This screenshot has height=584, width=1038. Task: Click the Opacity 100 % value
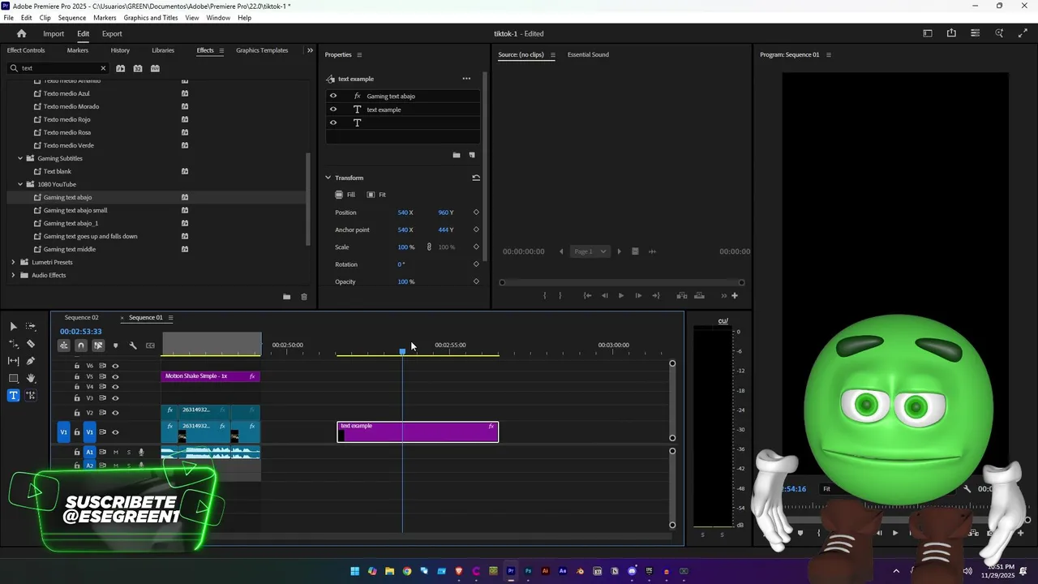tap(405, 281)
